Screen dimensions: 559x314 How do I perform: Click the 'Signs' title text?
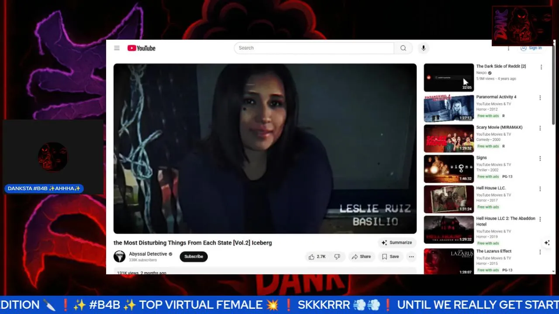pyautogui.click(x=481, y=158)
